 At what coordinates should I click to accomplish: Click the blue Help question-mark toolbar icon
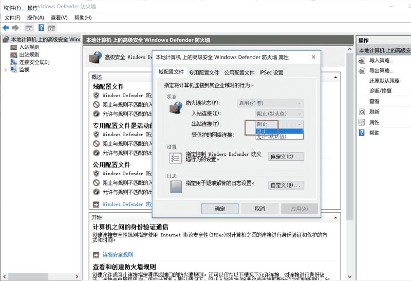[x=42, y=28]
